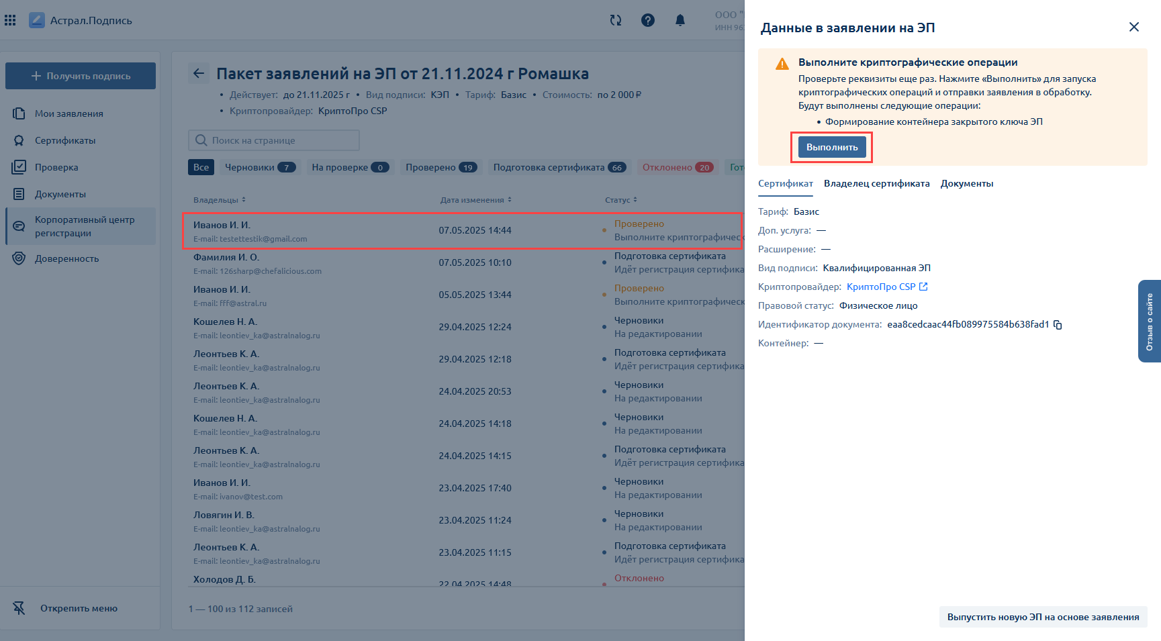Open the КриптоПро CSP link
The image size is (1161, 641).
point(881,287)
